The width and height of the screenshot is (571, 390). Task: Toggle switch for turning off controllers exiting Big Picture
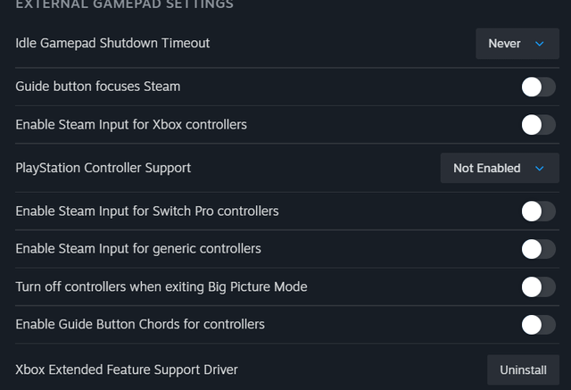[539, 287]
